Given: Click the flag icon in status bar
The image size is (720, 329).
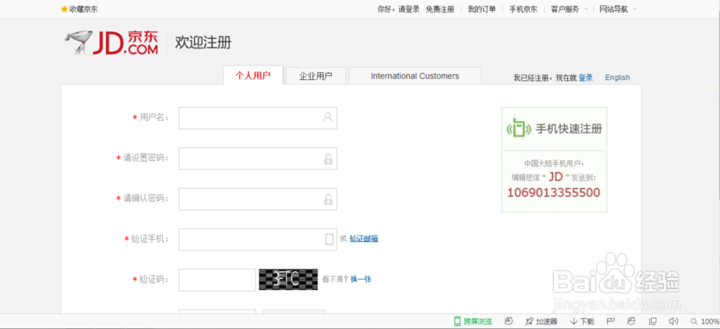Looking at the screenshot, I should (x=611, y=321).
